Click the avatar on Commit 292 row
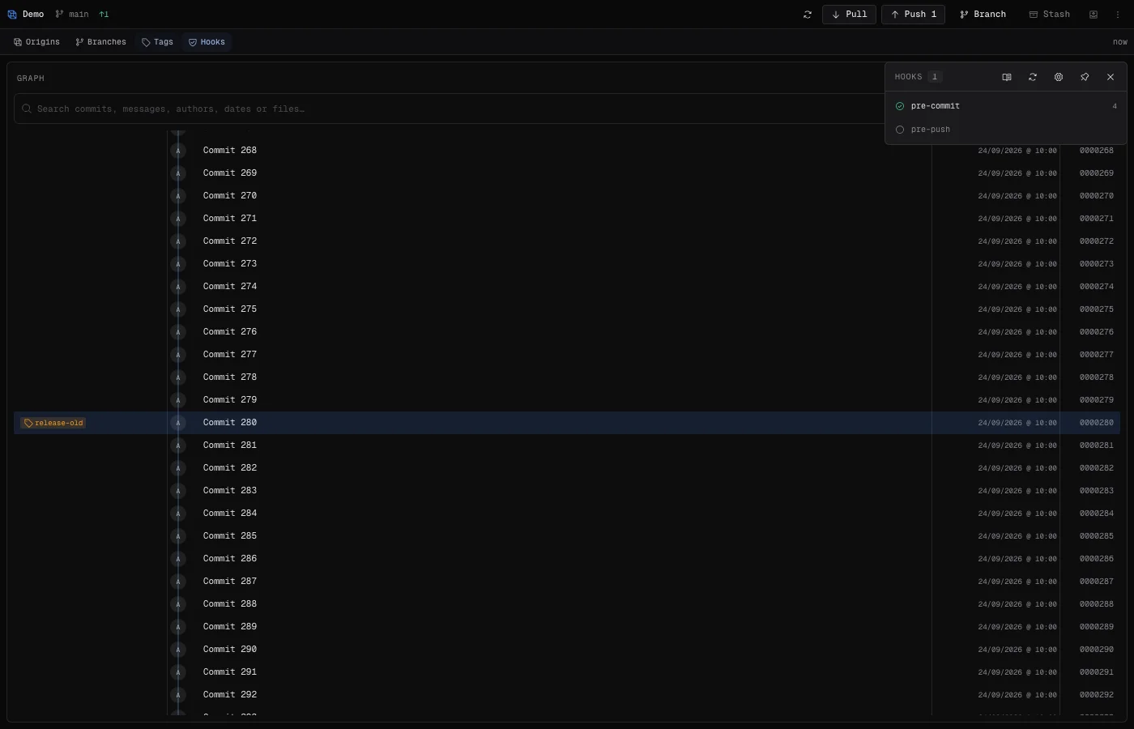 [x=178, y=695]
